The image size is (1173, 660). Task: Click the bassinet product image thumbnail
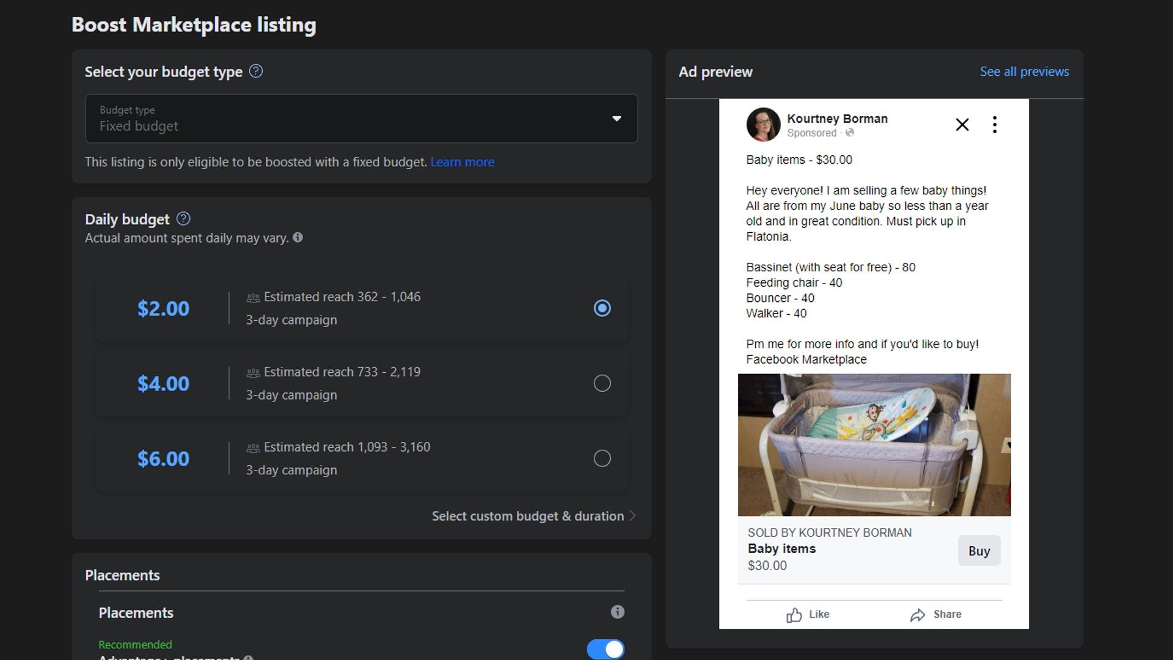point(874,445)
